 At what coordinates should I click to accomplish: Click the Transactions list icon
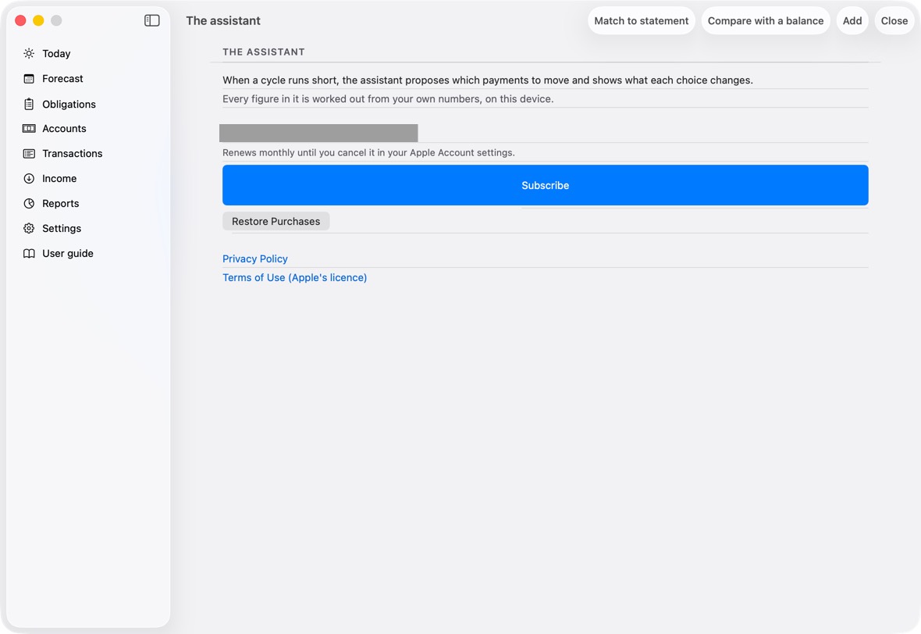pos(29,153)
